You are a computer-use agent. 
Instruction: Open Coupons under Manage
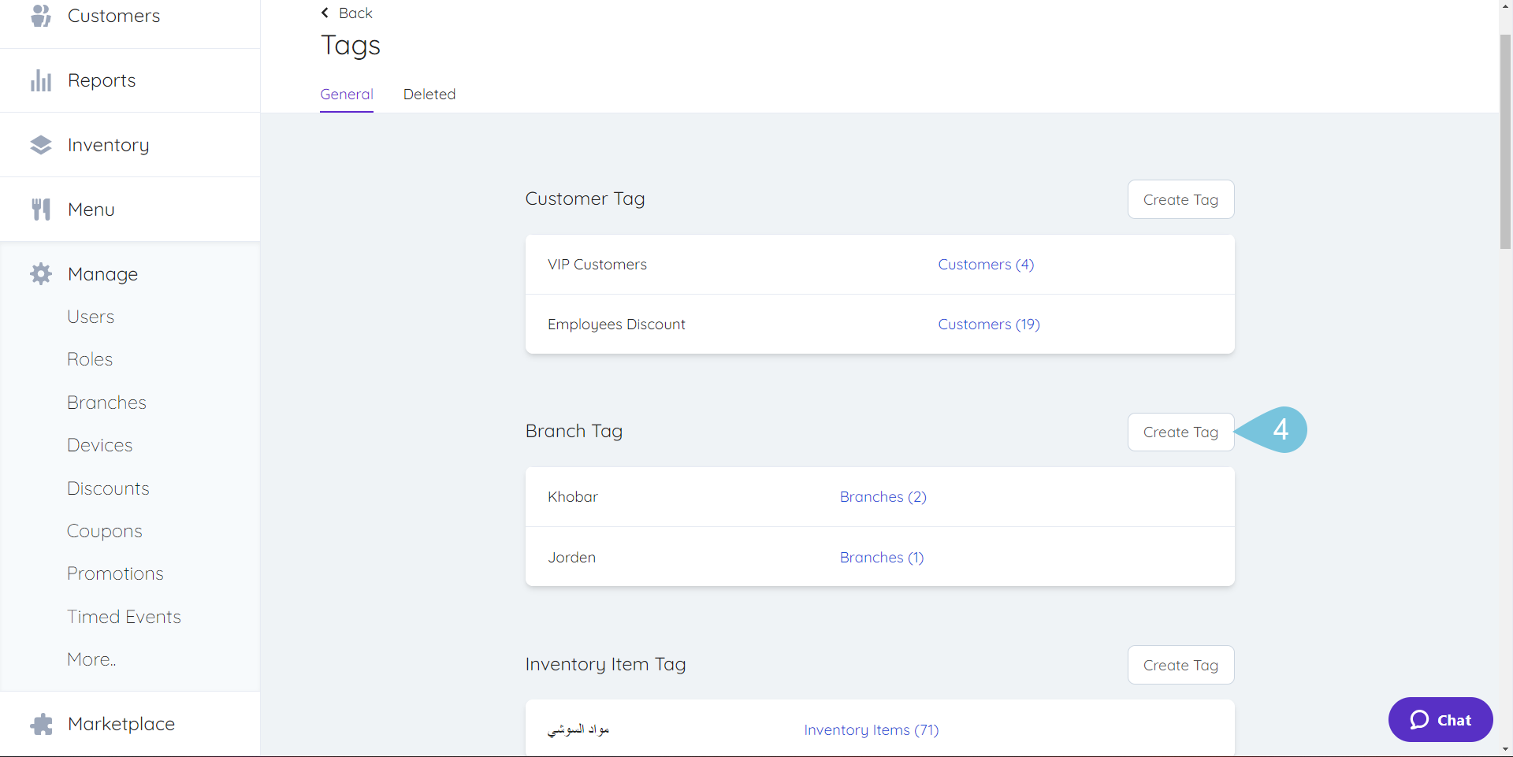click(x=105, y=531)
